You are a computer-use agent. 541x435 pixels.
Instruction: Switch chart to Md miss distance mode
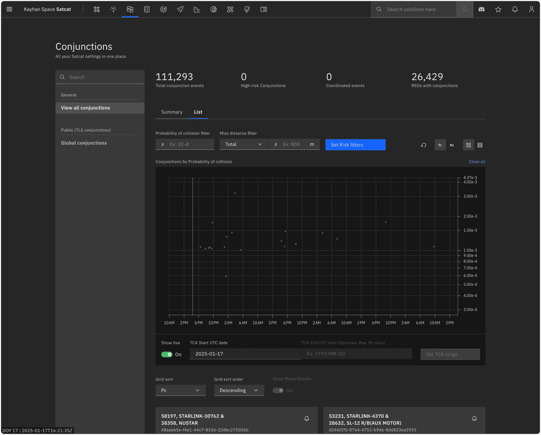click(x=452, y=145)
